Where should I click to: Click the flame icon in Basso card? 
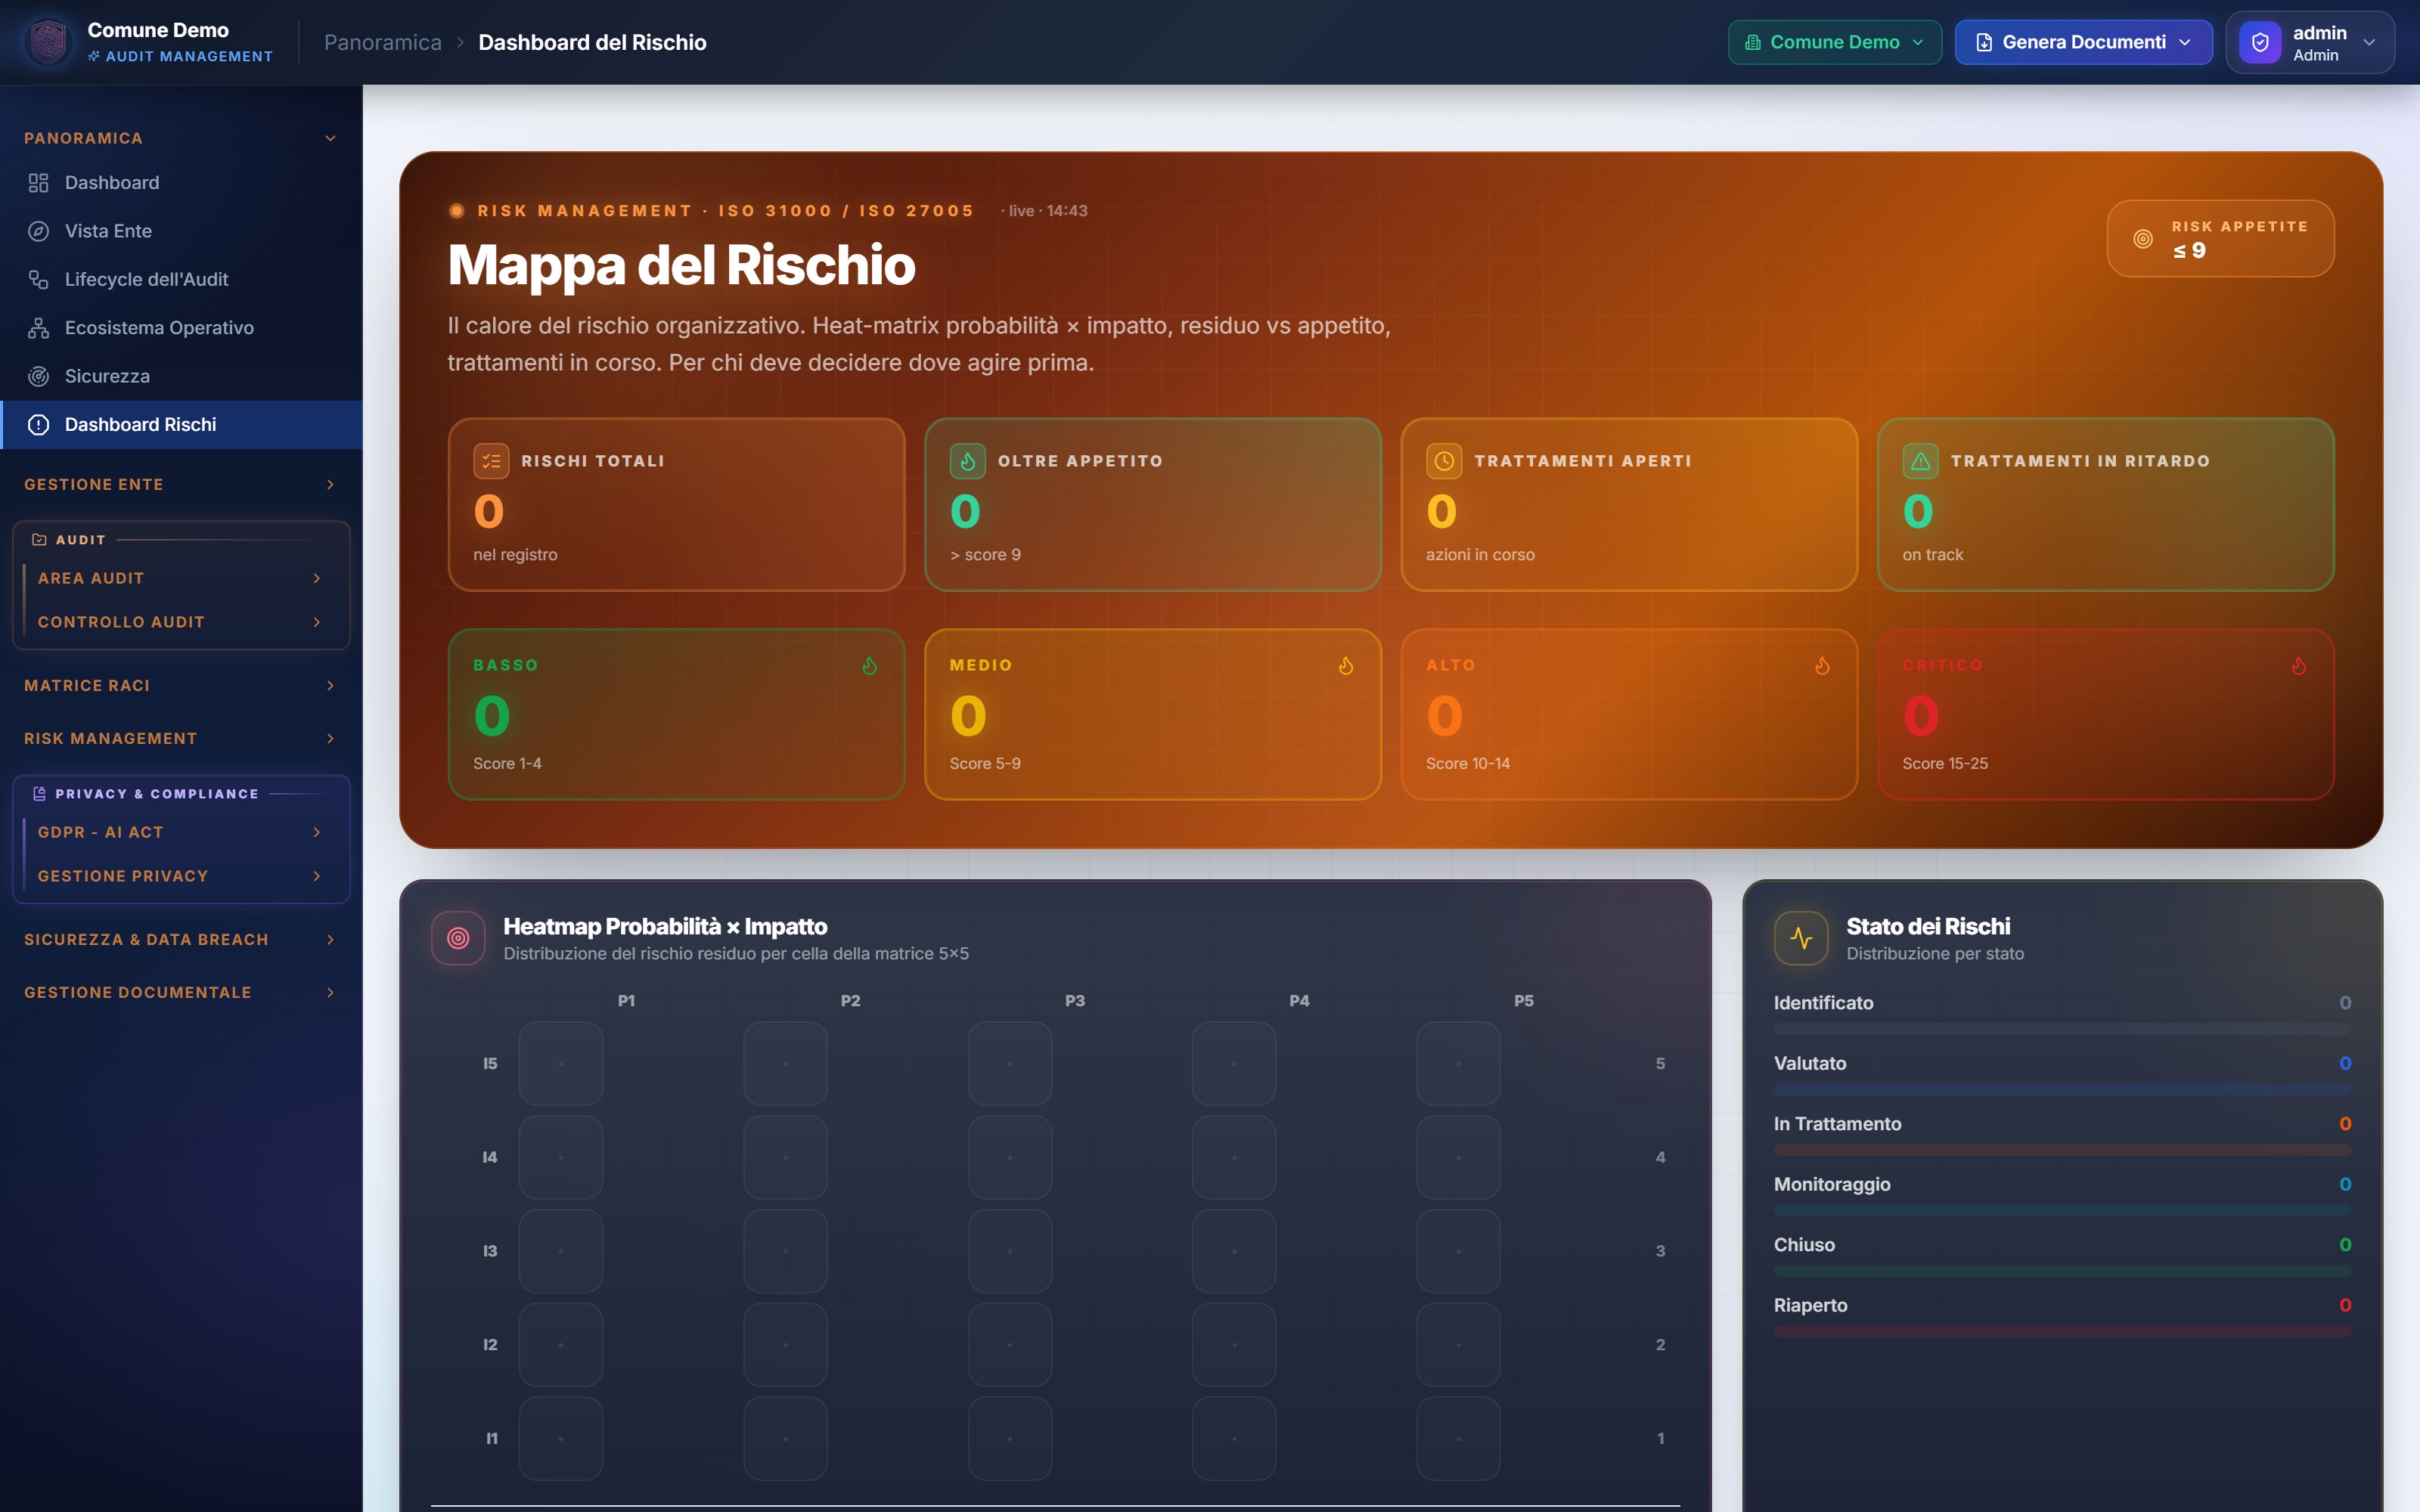click(x=869, y=665)
